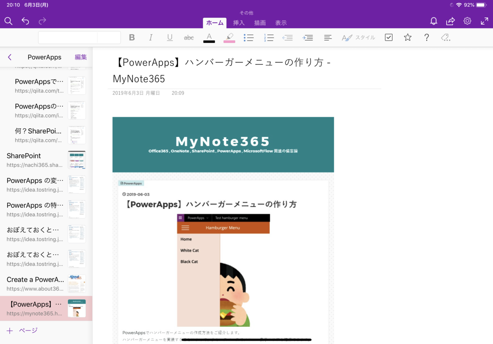493x344 pixels.
Task: Go back from the PowerApps section
Action: coord(9,57)
